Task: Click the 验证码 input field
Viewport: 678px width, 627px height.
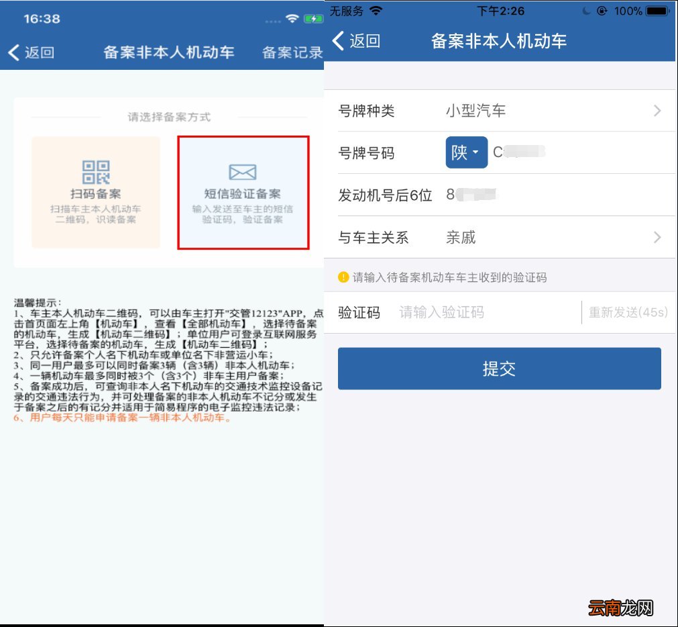Action: click(469, 311)
